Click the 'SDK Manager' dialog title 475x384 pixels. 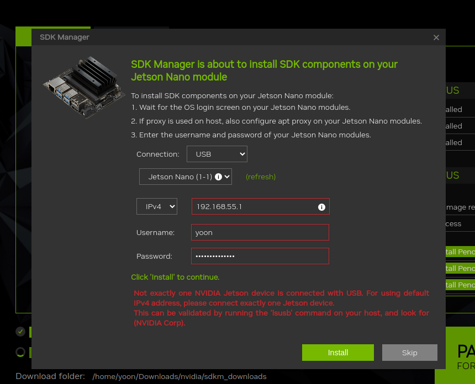(x=65, y=37)
